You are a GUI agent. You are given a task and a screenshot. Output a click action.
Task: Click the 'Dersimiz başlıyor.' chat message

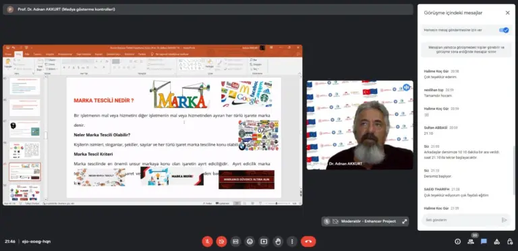pos(437,176)
